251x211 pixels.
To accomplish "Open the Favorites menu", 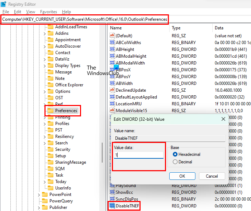I will coord(48,12).
